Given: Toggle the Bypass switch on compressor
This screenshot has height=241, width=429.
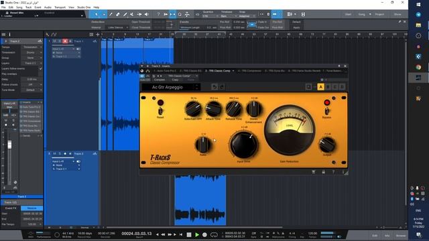Looking at the screenshot, I should click(x=326, y=111).
